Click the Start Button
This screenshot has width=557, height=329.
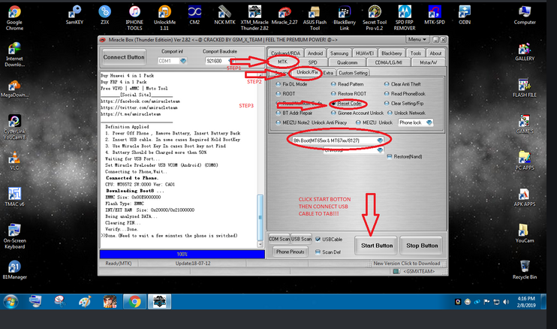(x=377, y=246)
